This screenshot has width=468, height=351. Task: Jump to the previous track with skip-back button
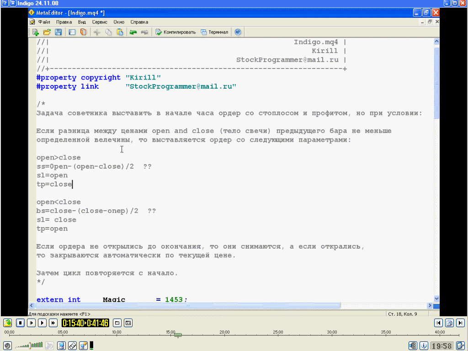point(438,323)
